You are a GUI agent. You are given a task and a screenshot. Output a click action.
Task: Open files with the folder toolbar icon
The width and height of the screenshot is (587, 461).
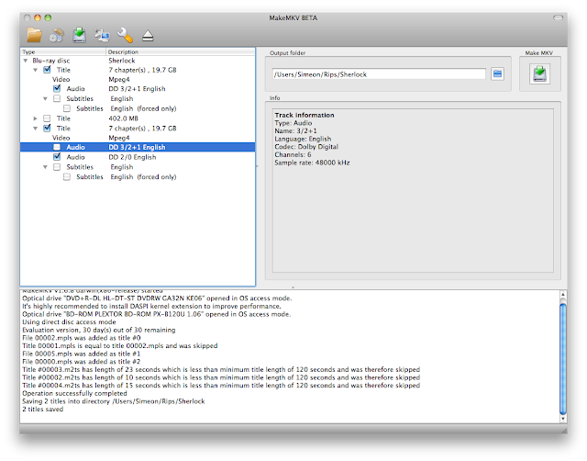34,35
